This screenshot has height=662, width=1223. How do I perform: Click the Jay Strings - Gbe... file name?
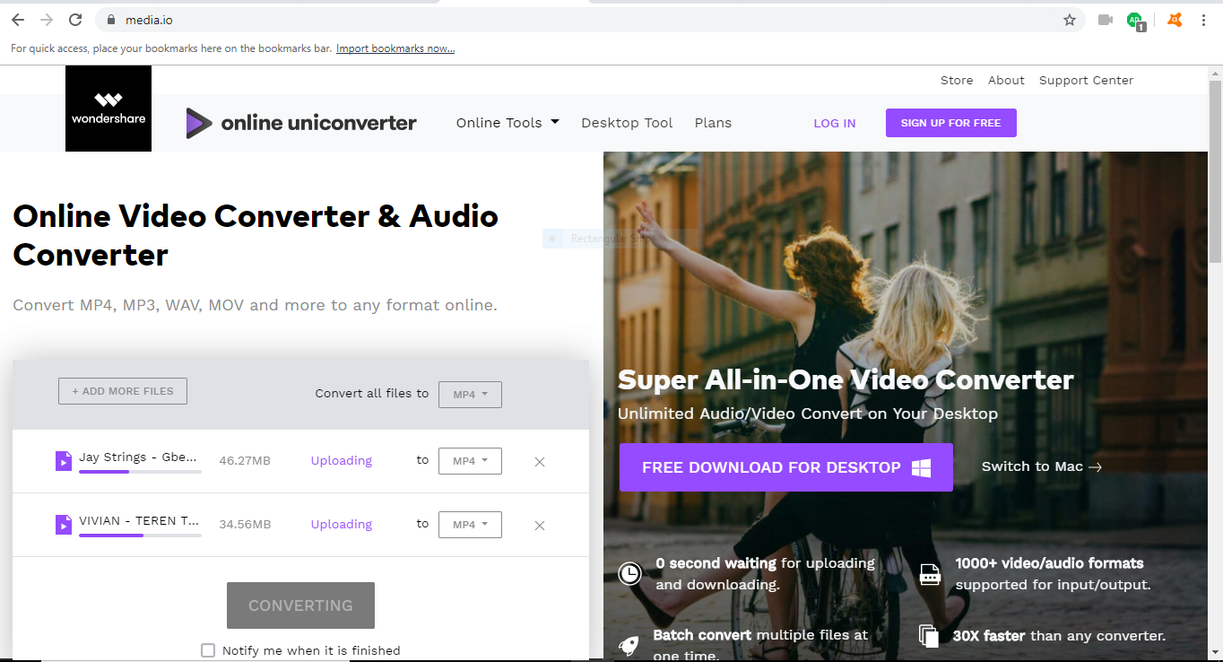[138, 457]
